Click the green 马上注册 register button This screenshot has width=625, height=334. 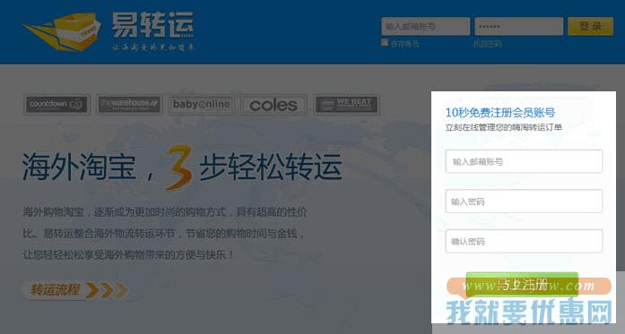pyautogui.click(x=522, y=285)
